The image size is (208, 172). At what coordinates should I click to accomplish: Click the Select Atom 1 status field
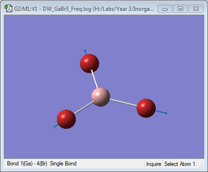(179, 164)
